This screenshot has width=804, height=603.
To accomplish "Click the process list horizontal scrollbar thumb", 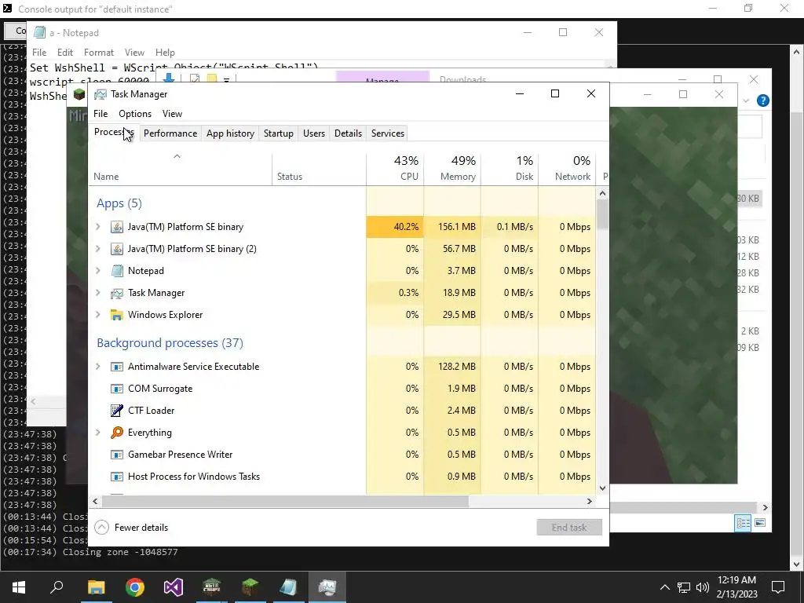I will pos(284,502).
